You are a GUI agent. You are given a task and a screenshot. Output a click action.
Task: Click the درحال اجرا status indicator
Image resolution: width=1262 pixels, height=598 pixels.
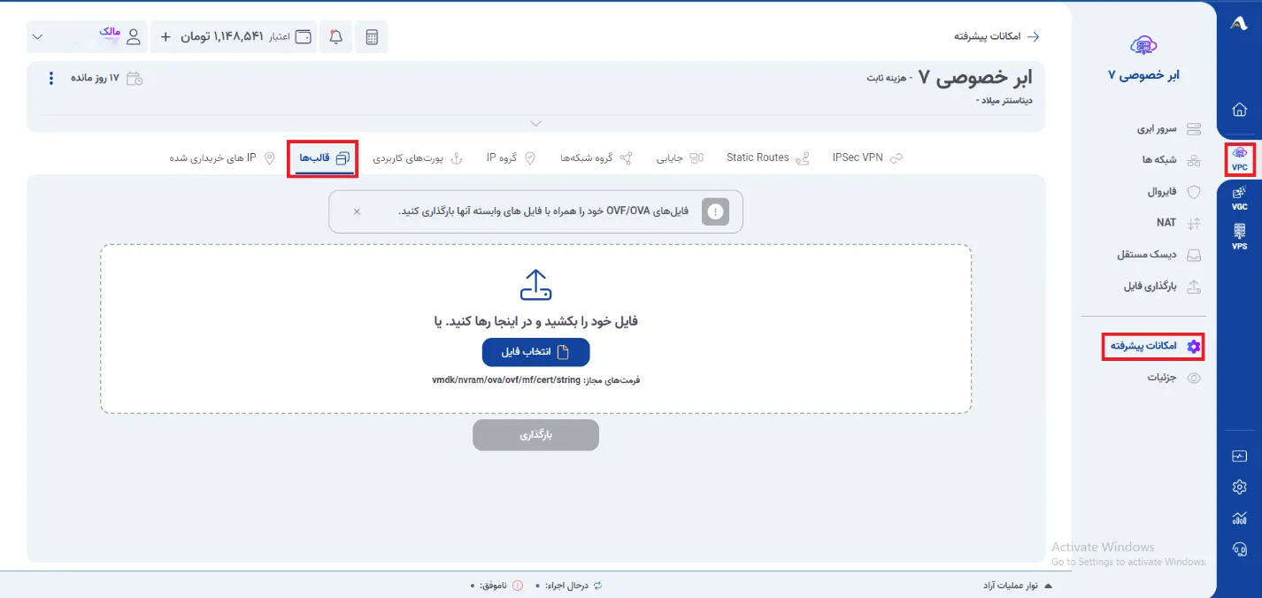(570, 586)
